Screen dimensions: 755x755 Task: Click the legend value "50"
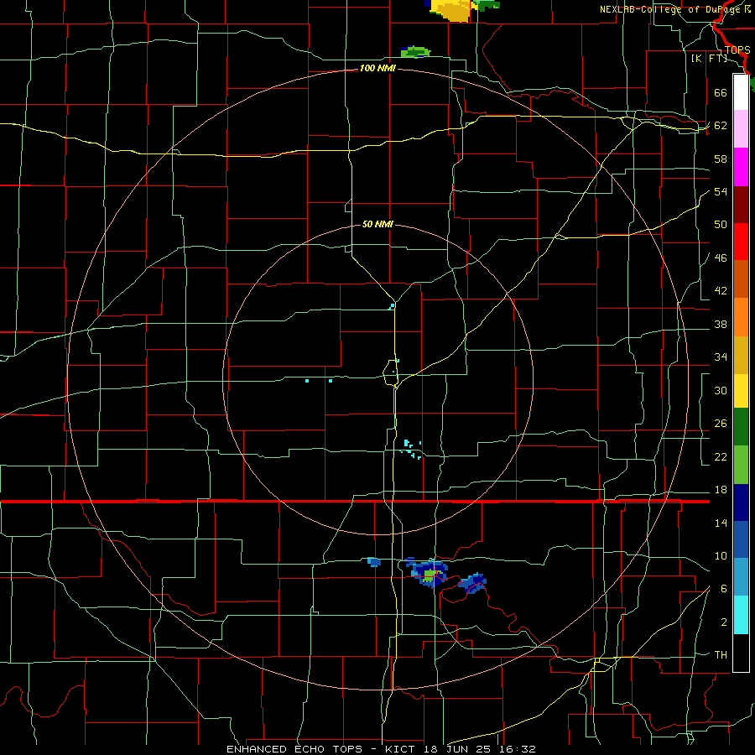pos(721,225)
